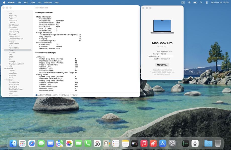Select Thunderbolt/USB4 in hardware list
This screenshot has height=150, width=231.
click(16, 64)
